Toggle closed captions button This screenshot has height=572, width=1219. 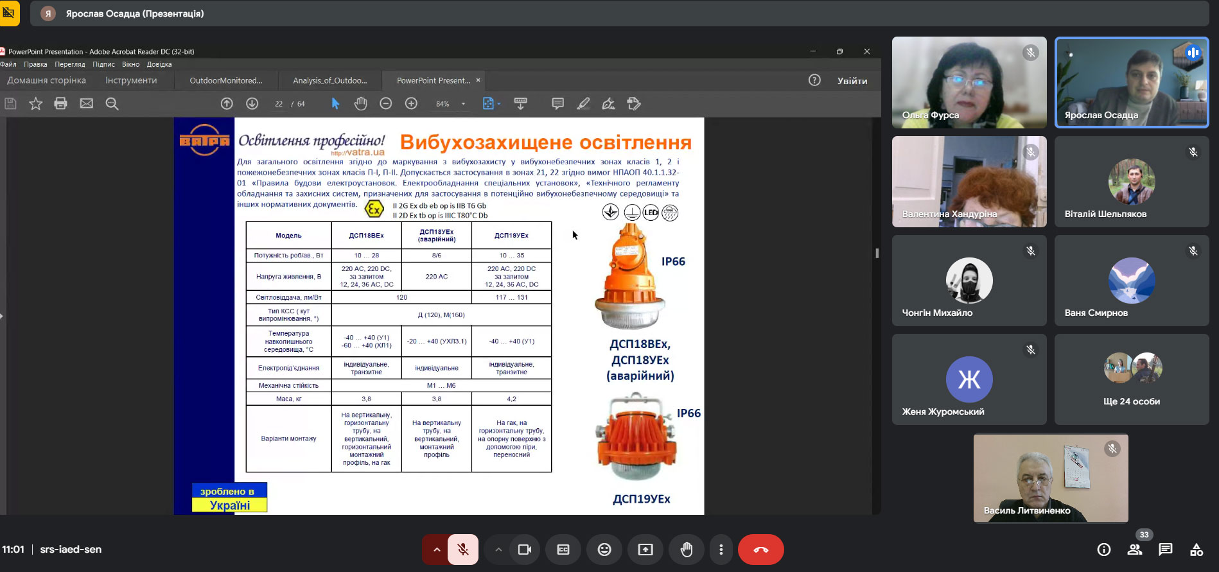click(x=563, y=550)
